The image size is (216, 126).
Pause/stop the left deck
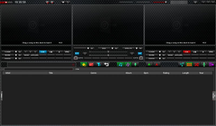pos(51,52)
